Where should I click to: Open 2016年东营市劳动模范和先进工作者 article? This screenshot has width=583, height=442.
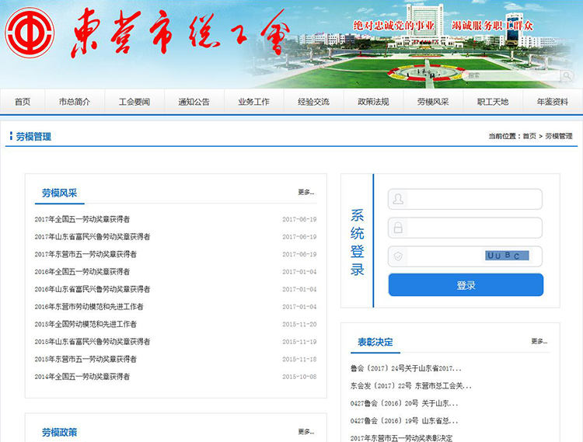(x=89, y=306)
